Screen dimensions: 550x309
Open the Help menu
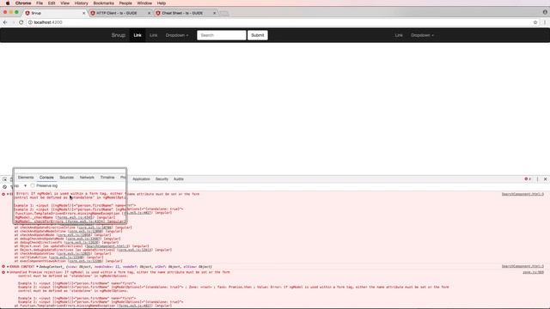click(x=162, y=3)
